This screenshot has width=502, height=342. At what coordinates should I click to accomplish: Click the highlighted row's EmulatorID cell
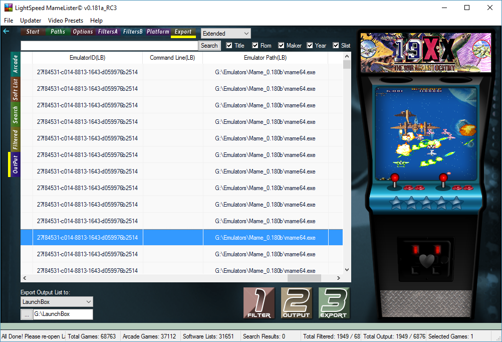(87, 238)
